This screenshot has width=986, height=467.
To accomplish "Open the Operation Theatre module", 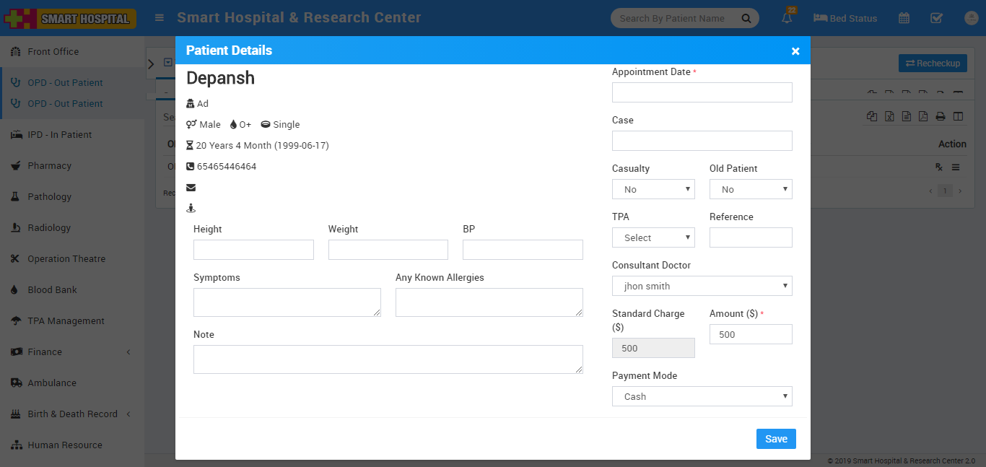I will click(x=61, y=258).
